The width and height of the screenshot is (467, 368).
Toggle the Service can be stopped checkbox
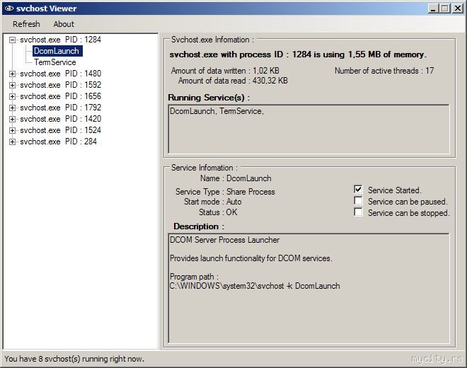(358, 212)
